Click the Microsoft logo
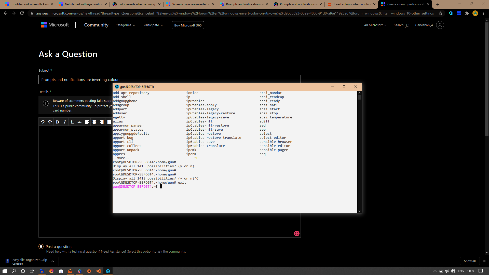The height and width of the screenshot is (275, 489). click(55, 25)
